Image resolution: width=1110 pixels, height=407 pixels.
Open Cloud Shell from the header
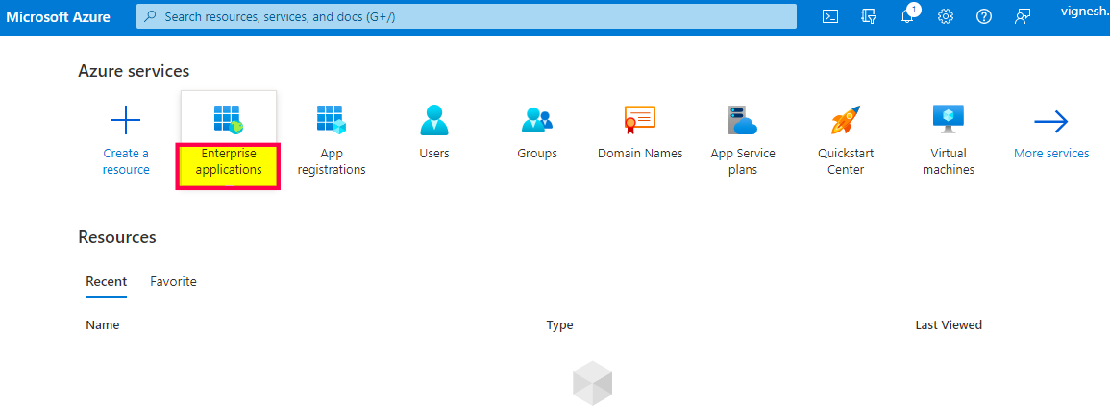(831, 17)
